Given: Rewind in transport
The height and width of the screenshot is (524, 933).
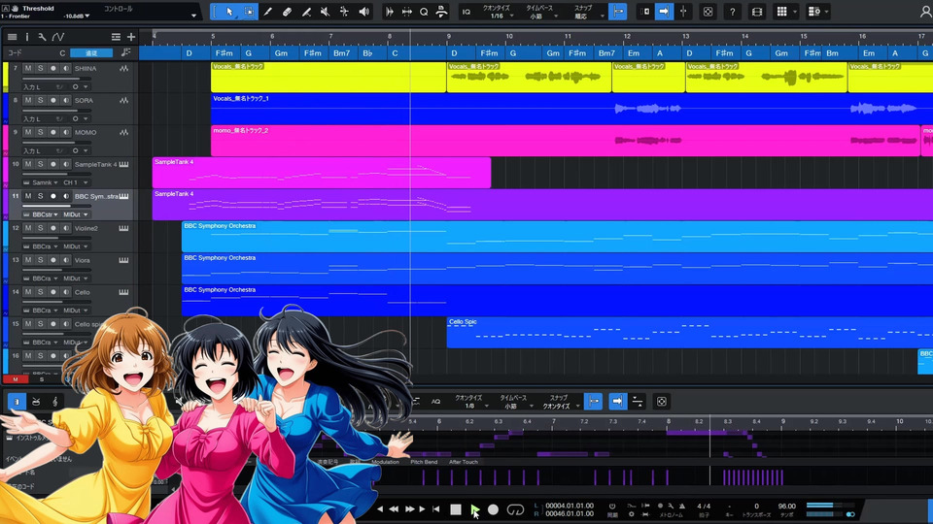Looking at the screenshot, I should click(x=394, y=509).
